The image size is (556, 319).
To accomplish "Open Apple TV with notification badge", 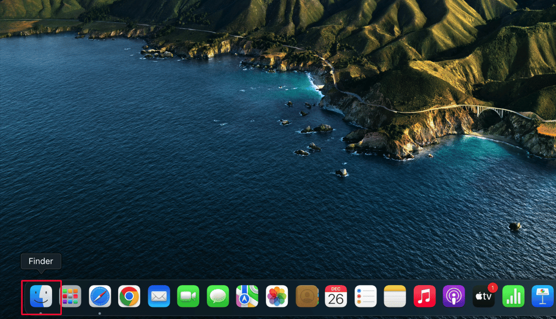I will tap(484, 296).
